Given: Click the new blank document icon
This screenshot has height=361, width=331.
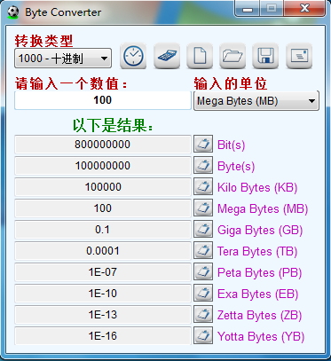Looking at the screenshot, I should tap(200, 56).
